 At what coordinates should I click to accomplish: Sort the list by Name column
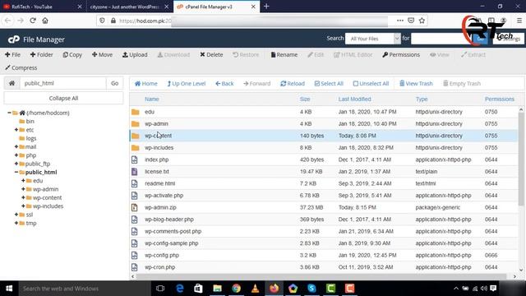pyautogui.click(x=151, y=99)
